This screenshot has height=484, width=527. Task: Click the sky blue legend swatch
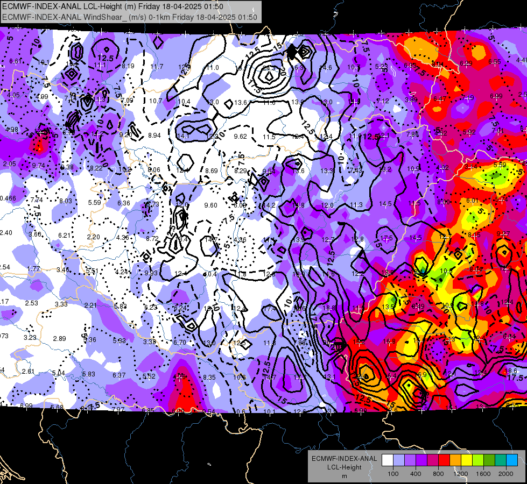[512, 460]
